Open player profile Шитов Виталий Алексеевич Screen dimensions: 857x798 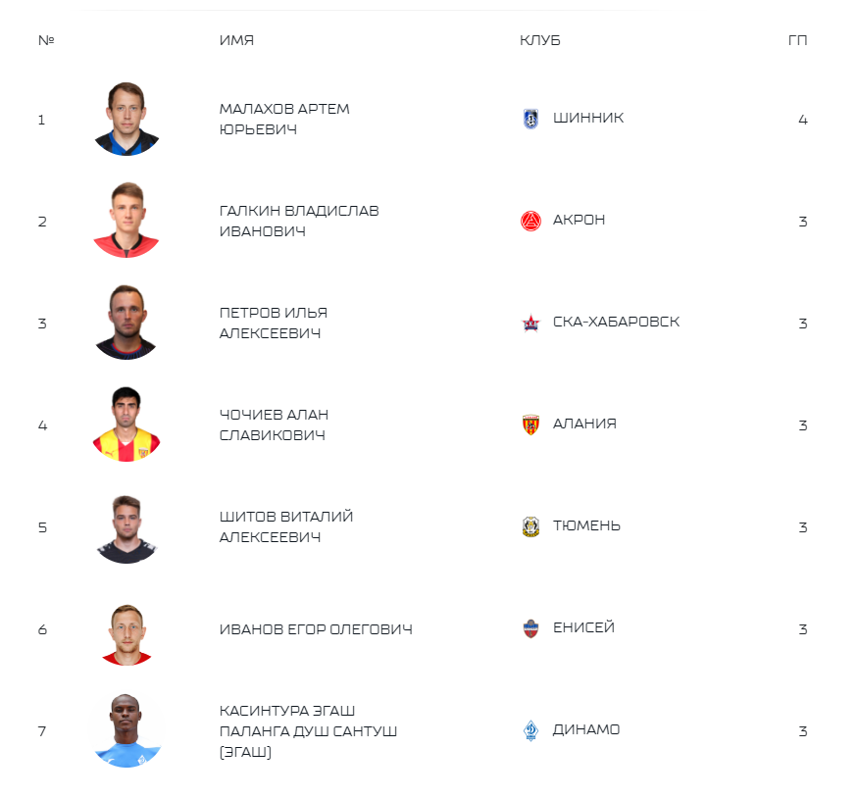[286, 526]
